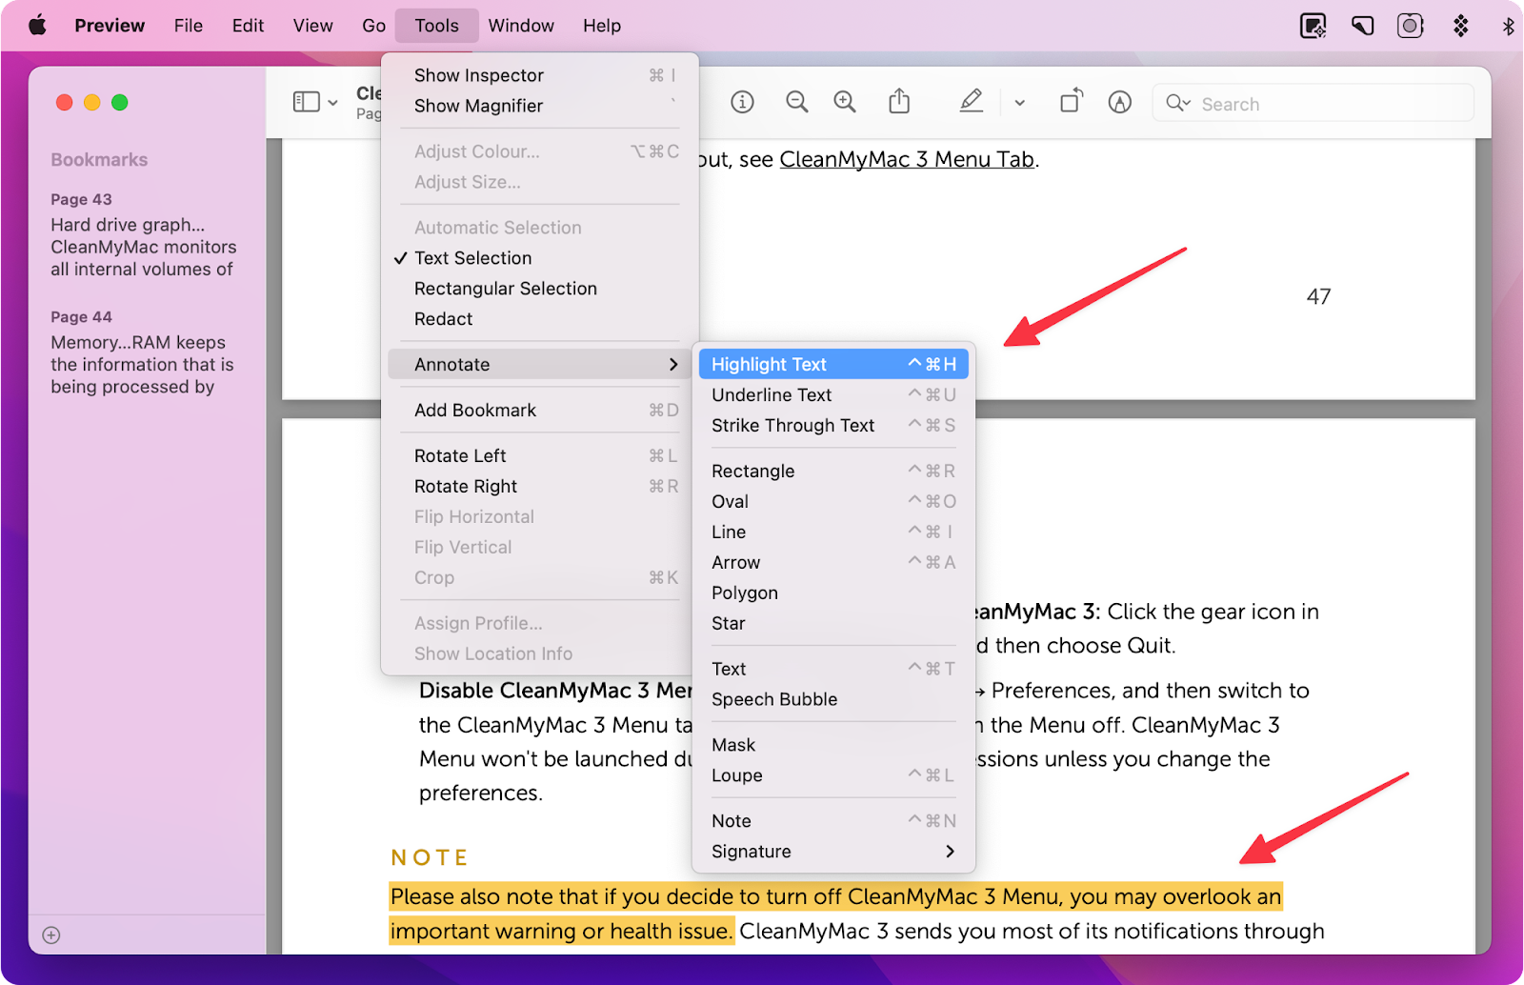Close the Tools menu
This screenshot has width=1524, height=985.
pos(436,26)
